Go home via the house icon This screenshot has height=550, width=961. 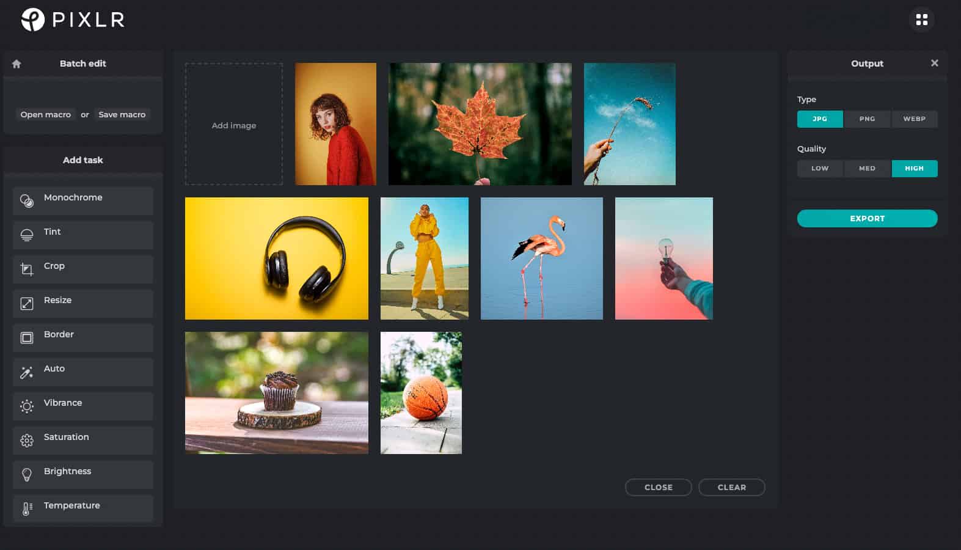[16, 64]
